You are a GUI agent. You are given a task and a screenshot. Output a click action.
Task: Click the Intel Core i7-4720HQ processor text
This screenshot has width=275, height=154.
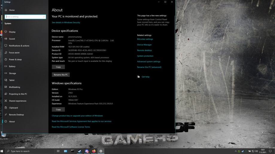coord(91,42)
